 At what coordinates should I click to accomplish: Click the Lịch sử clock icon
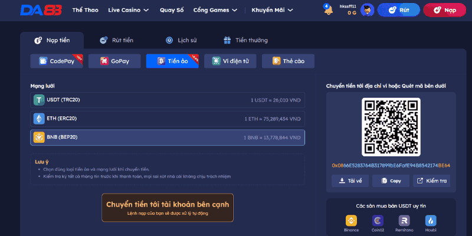[x=169, y=40]
